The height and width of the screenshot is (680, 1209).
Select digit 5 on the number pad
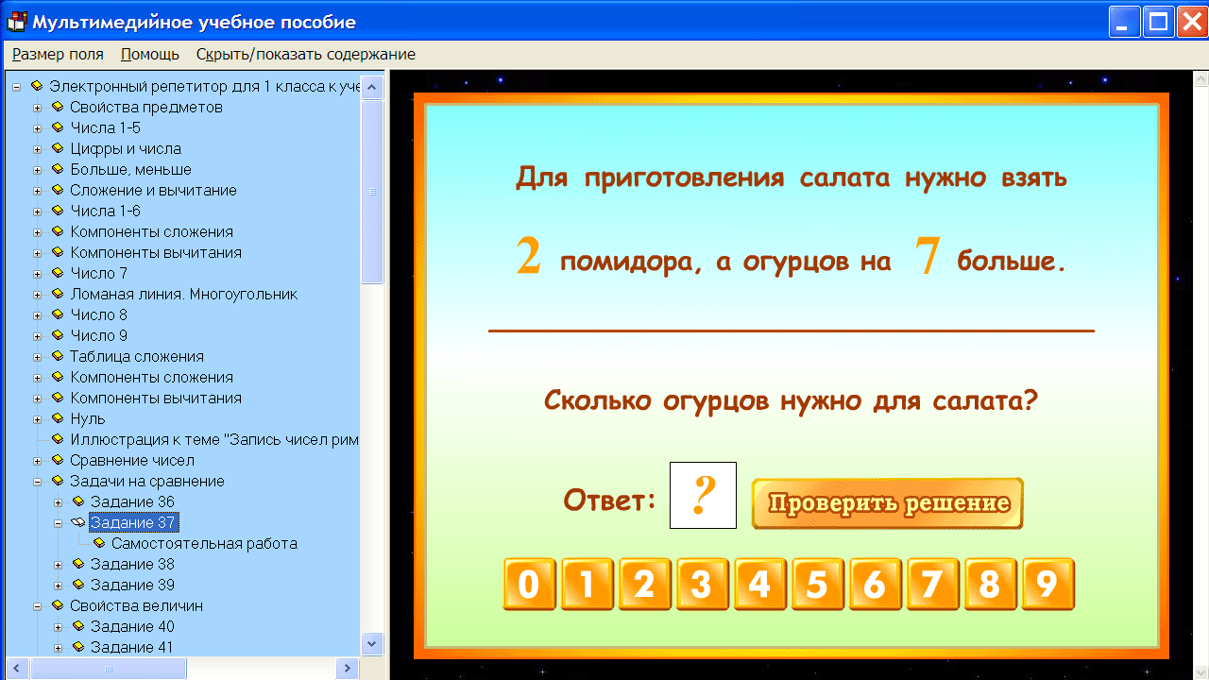[x=817, y=584]
